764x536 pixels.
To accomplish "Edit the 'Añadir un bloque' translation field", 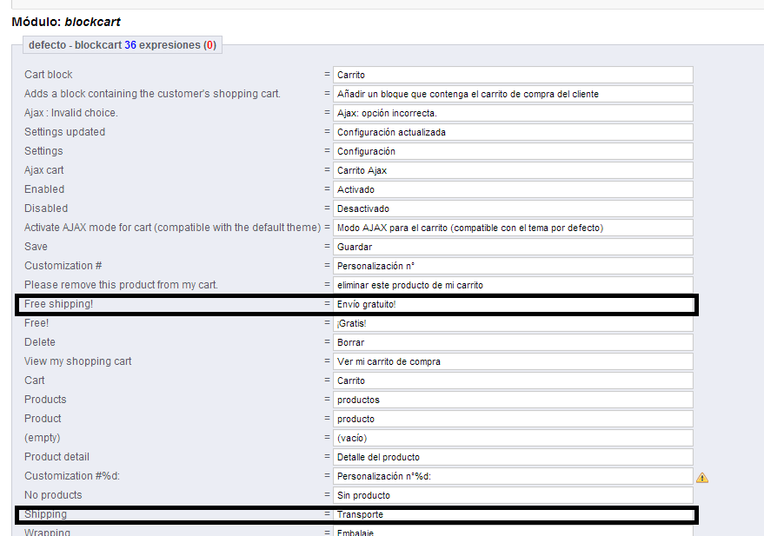I will (x=513, y=94).
